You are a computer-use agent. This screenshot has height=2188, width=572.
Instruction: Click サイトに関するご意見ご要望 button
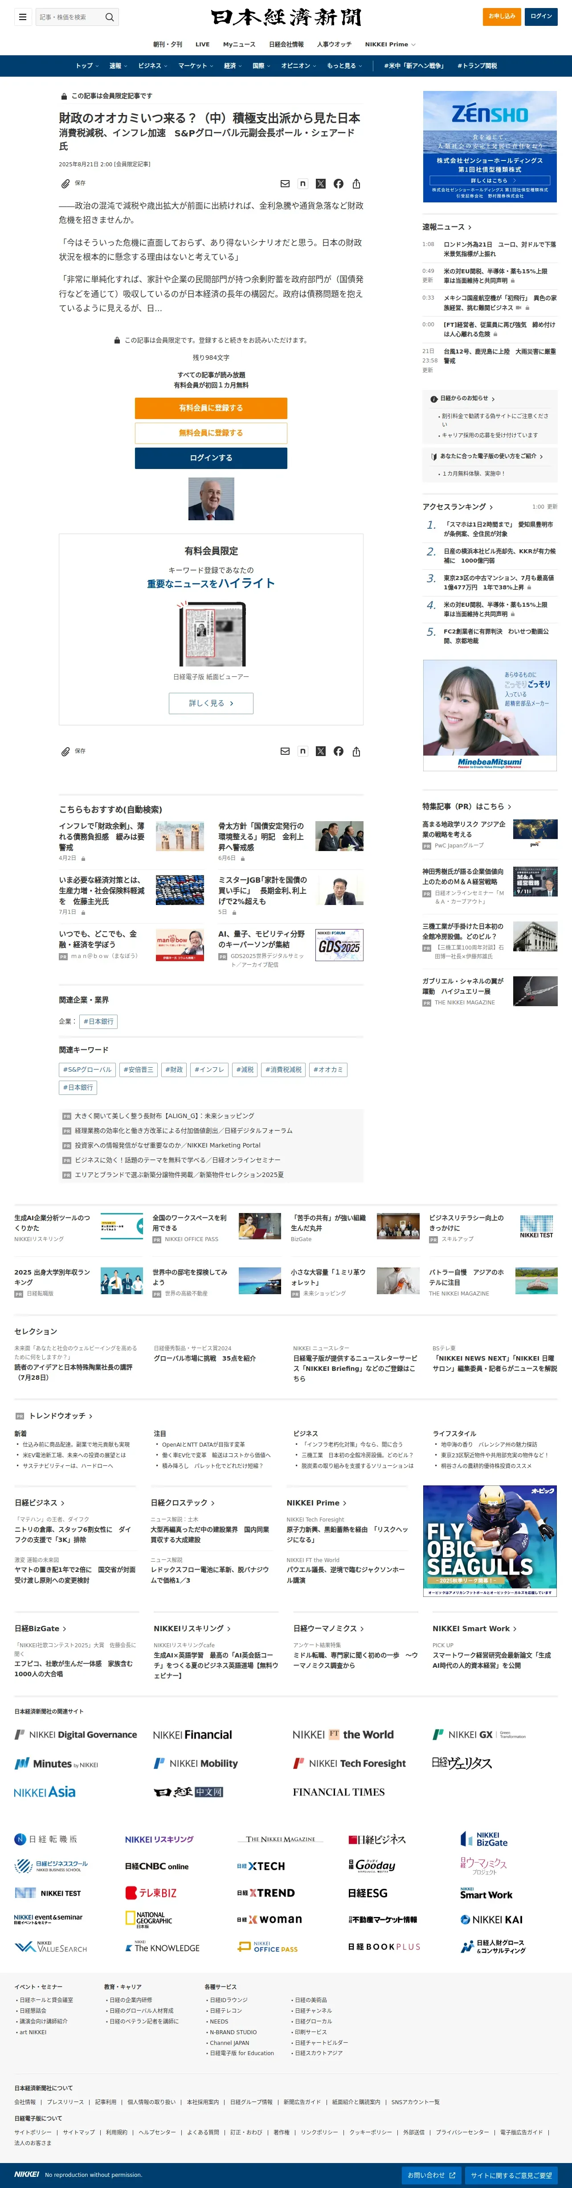(511, 2175)
